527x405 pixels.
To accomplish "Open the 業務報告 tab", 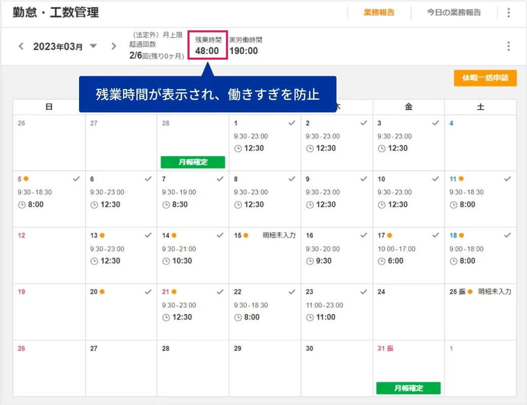I will (x=379, y=13).
